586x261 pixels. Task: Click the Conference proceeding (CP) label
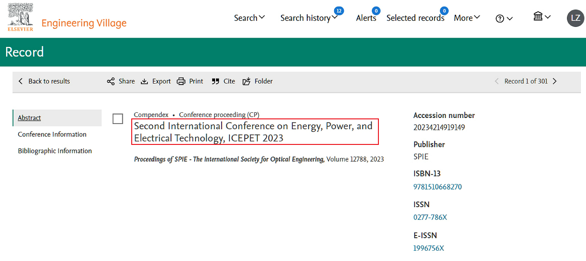(x=219, y=115)
